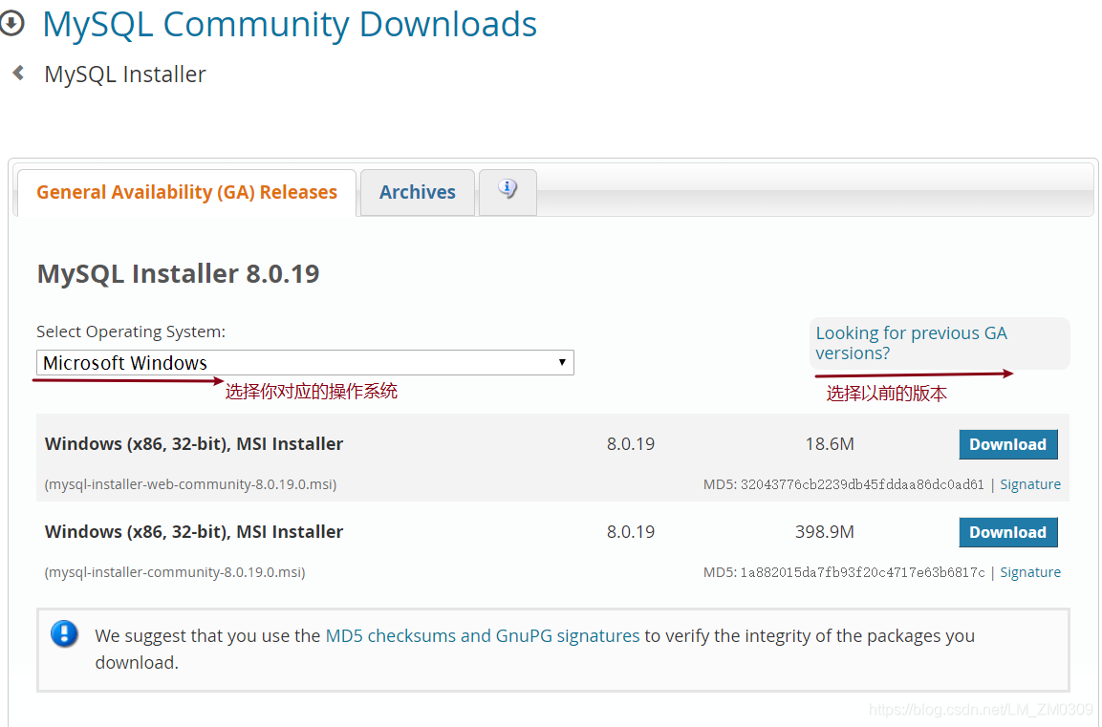This screenshot has width=1102, height=727.
Task: Open MD5 checksums and GnuPG signatures link
Action: click(x=482, y=635)
